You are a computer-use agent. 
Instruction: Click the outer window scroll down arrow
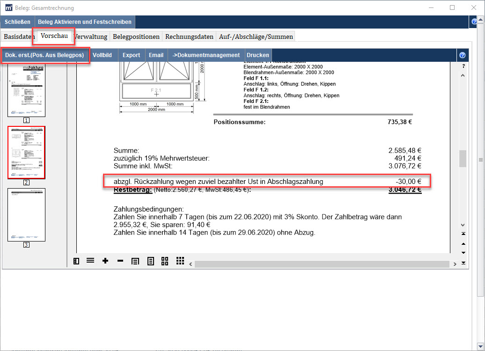click(x=480, y=346)
